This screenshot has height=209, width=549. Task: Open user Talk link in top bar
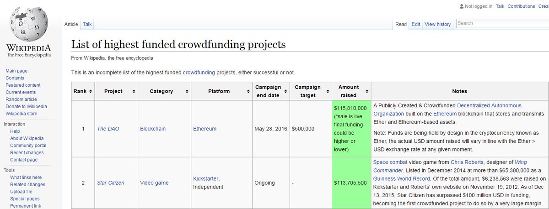click(x=500, y=6)
